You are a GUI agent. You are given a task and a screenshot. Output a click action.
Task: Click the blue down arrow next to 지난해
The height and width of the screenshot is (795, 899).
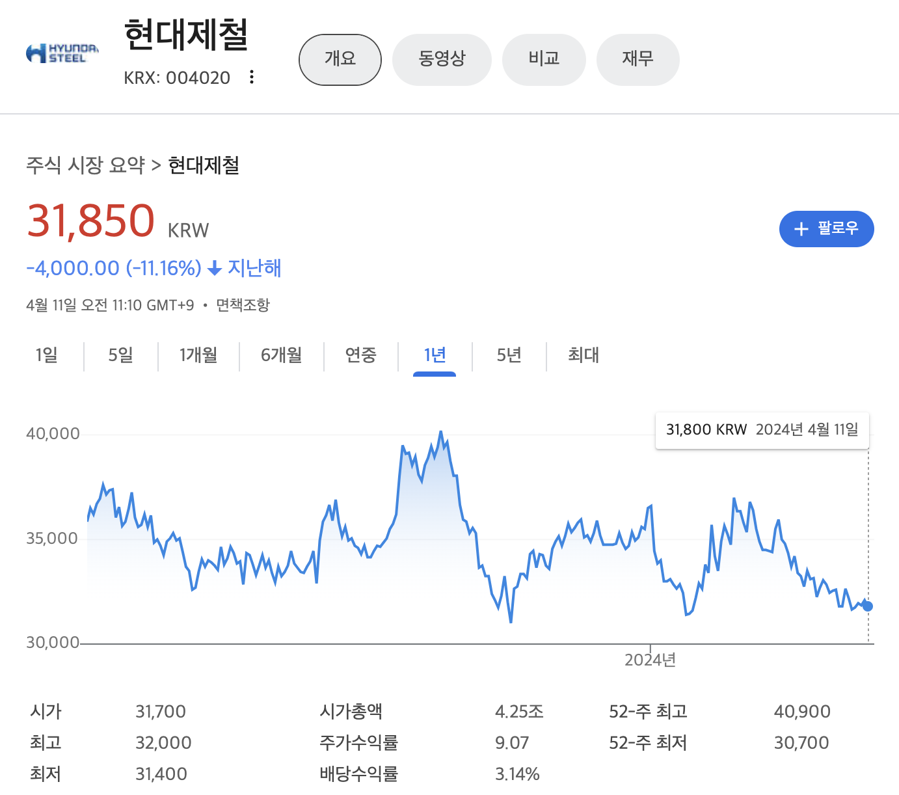click(215, 268)
